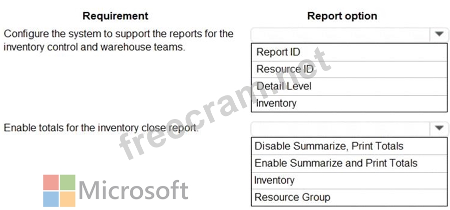Select the Resource Group option
The height and width of the screenshot is (210, 450).
(349, 197)
